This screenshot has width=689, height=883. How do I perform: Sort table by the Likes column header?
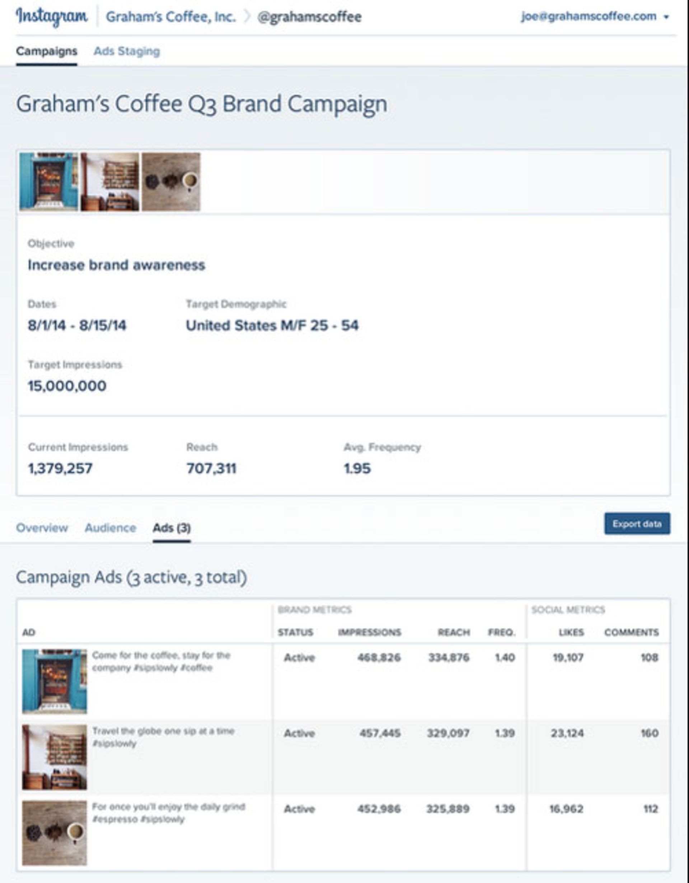coord(571,632)
